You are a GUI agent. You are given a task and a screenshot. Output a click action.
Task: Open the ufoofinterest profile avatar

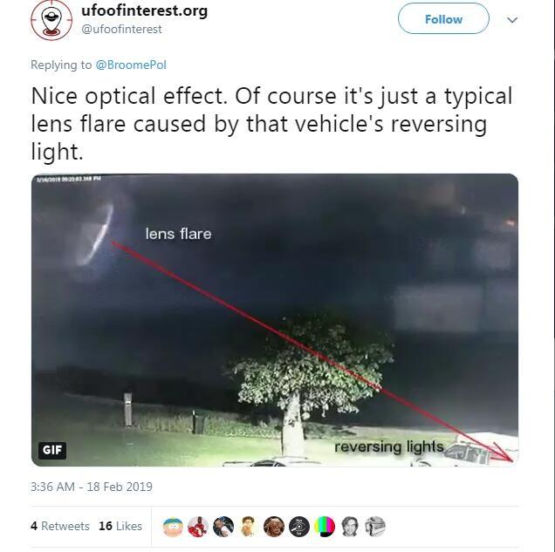pyautogui.click(x=51, y=20)
